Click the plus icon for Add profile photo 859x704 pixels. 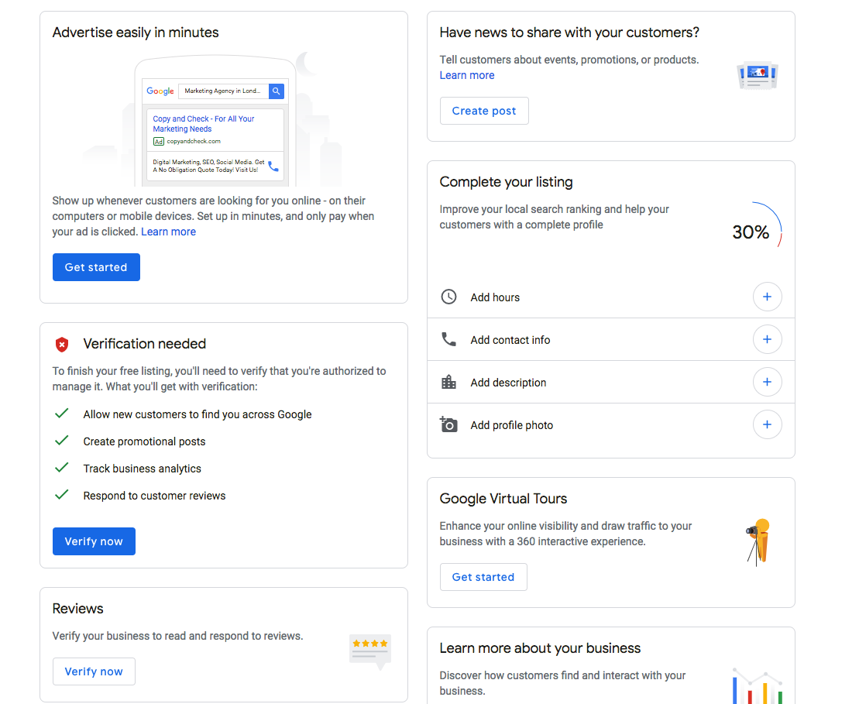767,424
